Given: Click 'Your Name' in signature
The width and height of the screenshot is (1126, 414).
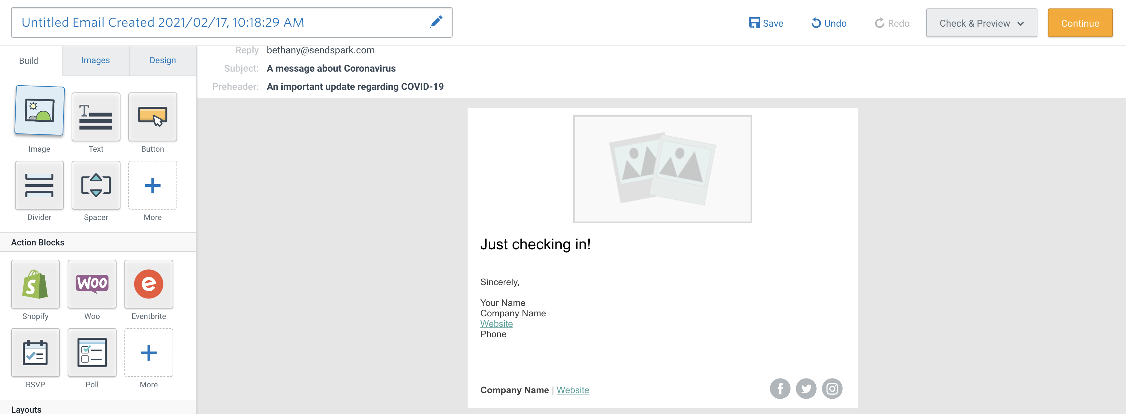Looking at the screenshot, I should [x=503, y=303].
